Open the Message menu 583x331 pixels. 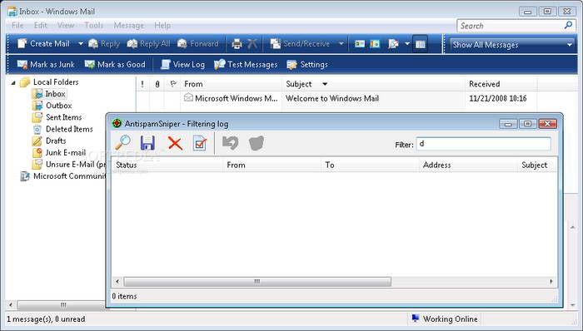[x=128, y=25]
